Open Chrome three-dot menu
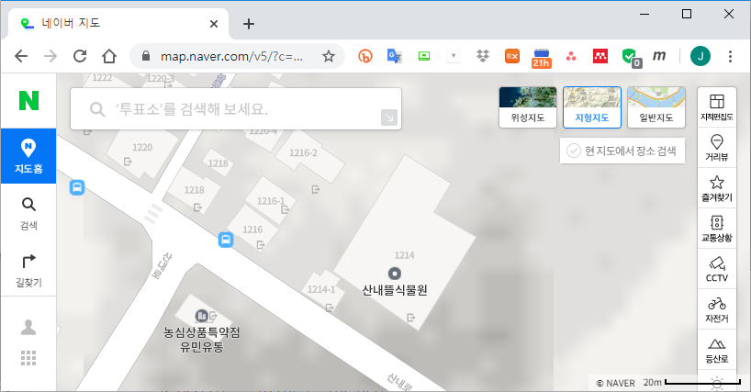Screen dimensions: 751x392 730,56
